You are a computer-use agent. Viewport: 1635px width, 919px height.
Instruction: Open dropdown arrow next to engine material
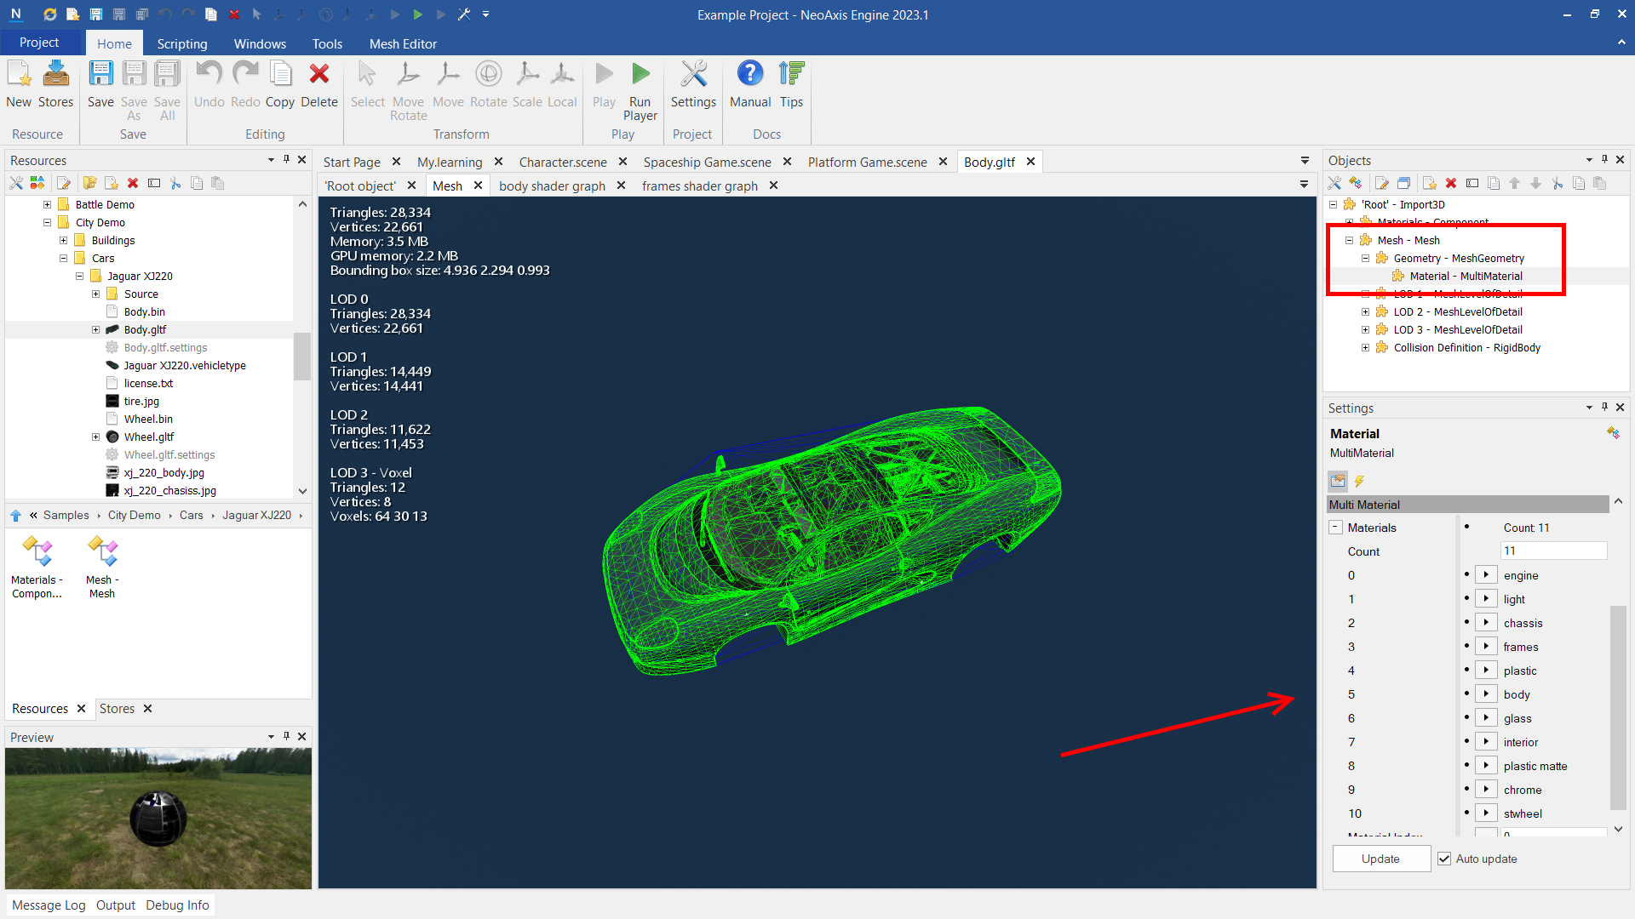tap(1486, 575)
